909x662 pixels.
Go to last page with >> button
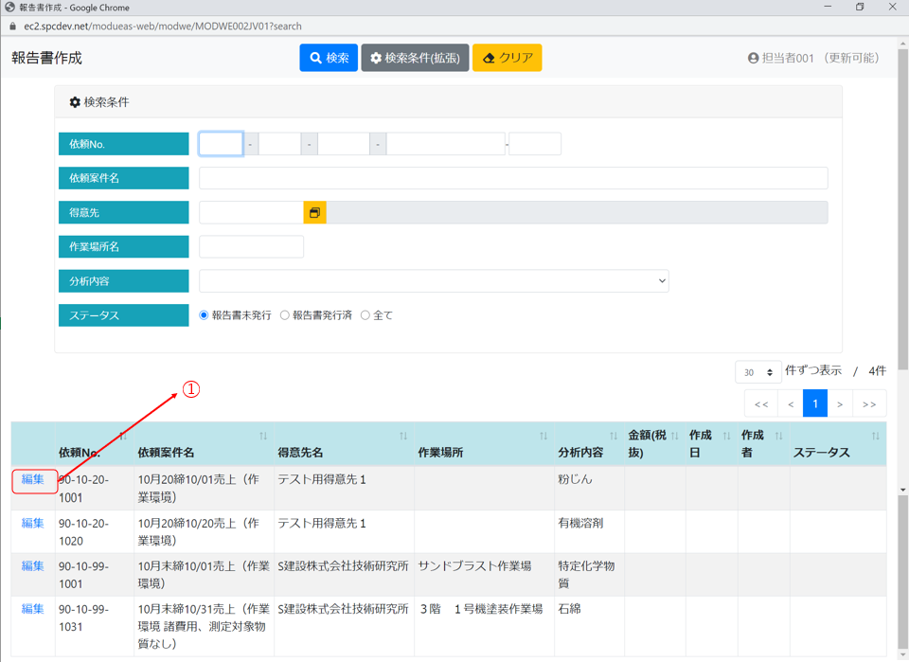869,404
